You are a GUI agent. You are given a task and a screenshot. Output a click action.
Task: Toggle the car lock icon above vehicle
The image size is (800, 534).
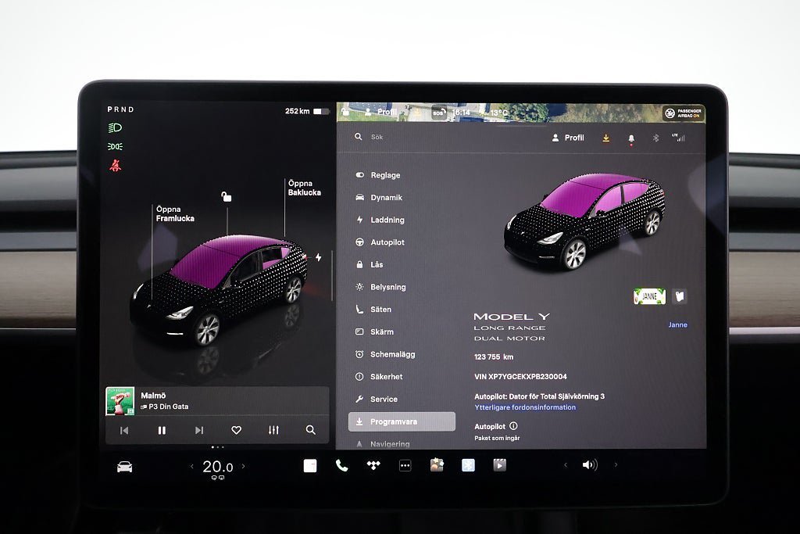pos(227,196)
